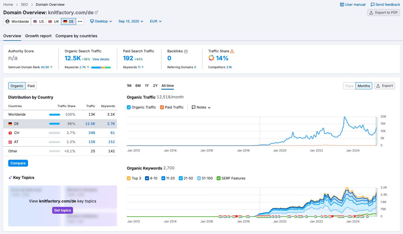Screen dimensions: 403x234
Task: Click the CH traffic value 348
Action: pyautogui.click(x=92, y=133)
